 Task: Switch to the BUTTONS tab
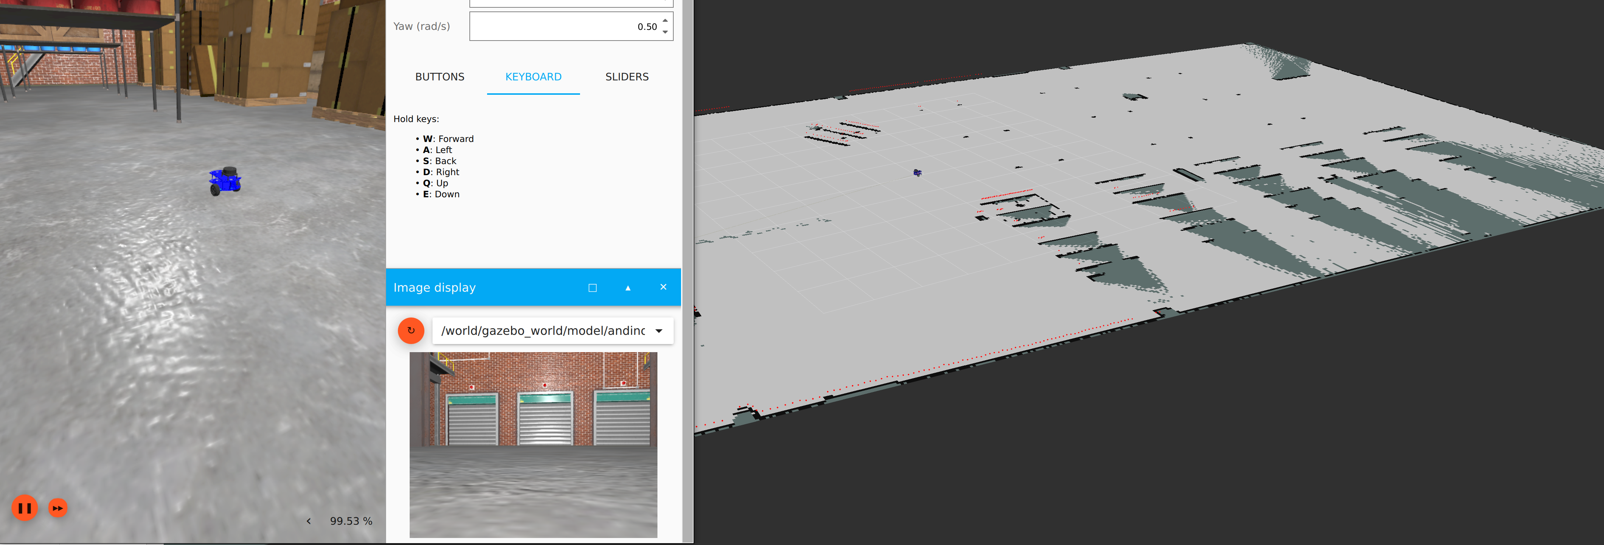pyautogui.click(x=440, y=77)
